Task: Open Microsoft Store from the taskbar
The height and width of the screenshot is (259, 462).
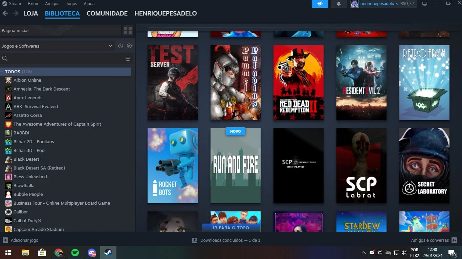Action: (x=42, y=253)
